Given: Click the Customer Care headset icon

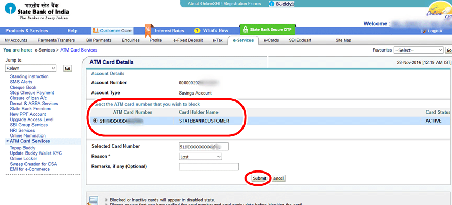Looking at the screenshot, I should pos(96,30).
